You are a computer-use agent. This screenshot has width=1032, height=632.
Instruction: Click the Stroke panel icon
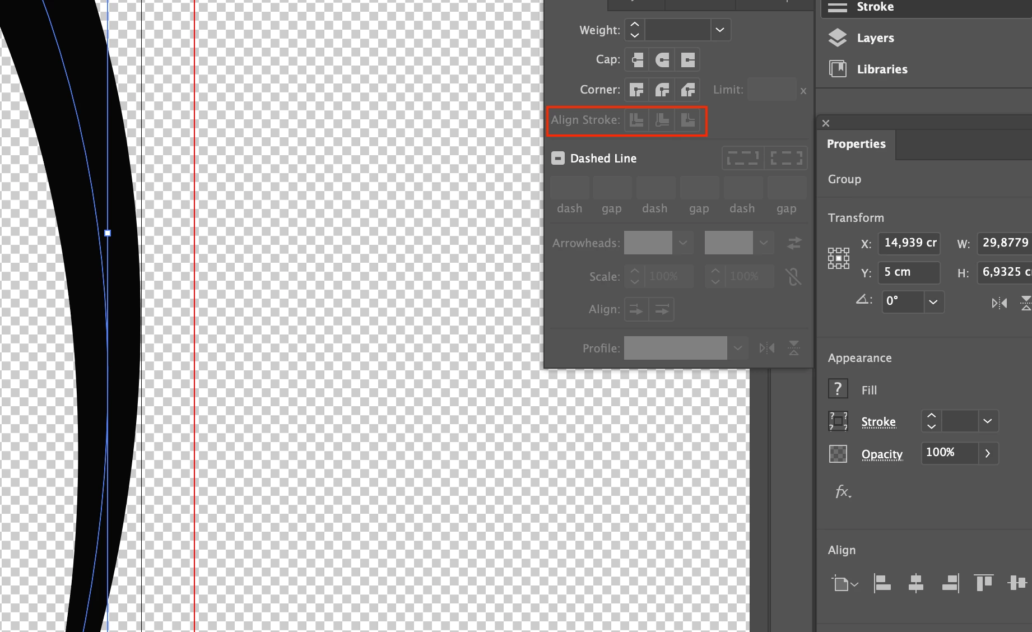pyautogui.click(x=838, y=7)
